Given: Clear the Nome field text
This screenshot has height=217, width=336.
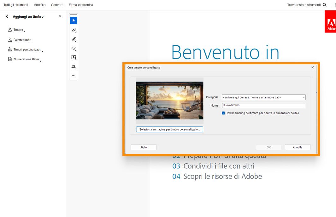Looking at the screenshot, I should (x=263, y=105).
